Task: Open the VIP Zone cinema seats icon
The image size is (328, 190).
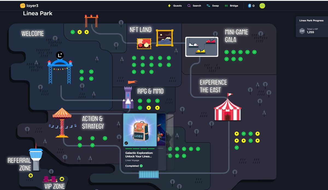Action: coord(50,179)
